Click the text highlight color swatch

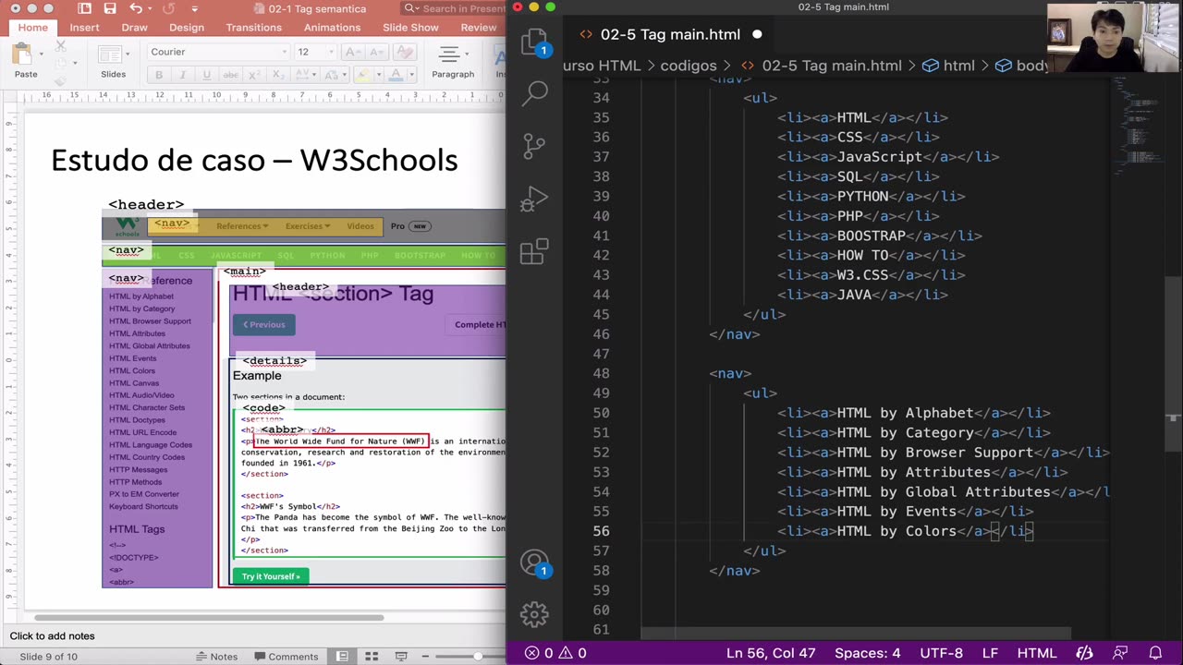coord(364,75)
